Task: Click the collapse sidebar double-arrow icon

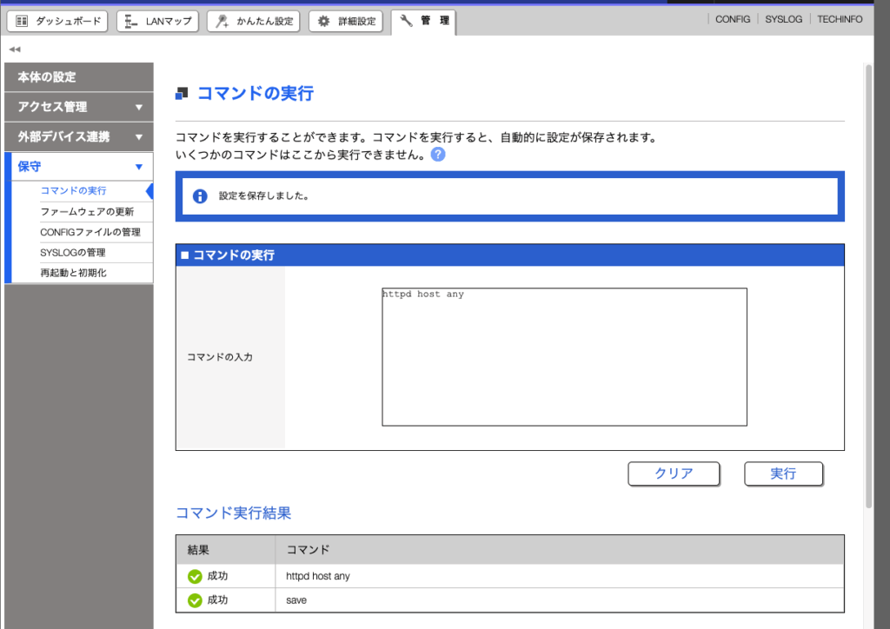Action: pos(14,50)
